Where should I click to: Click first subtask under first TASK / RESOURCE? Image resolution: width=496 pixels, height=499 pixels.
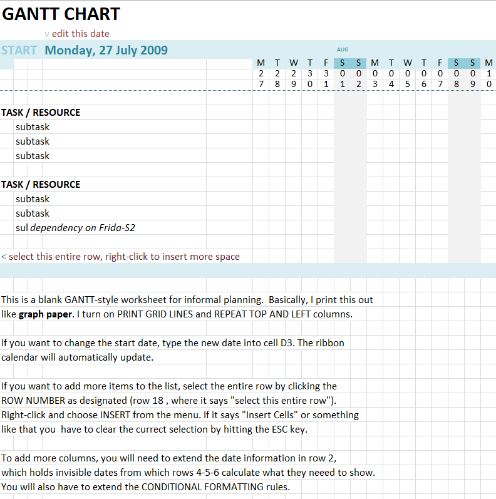tap(33, 127)
